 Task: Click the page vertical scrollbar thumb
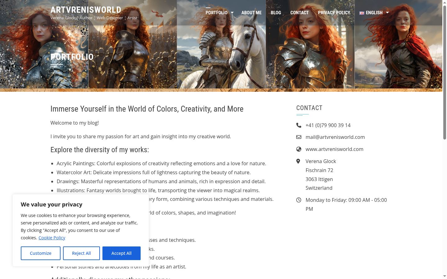click(x=445, y=72)
